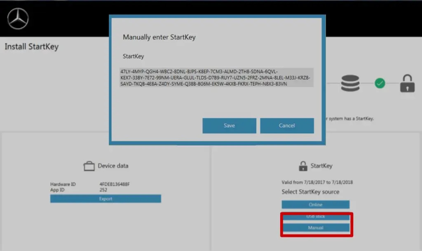422x251 pixels.
Task: Click inside the StartKey text field
Action: pos(216,77)
